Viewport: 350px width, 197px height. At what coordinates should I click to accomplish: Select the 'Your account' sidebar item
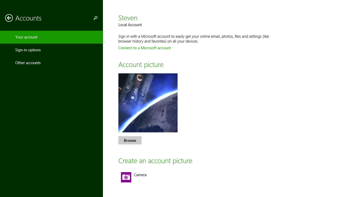tap(26, 37)
